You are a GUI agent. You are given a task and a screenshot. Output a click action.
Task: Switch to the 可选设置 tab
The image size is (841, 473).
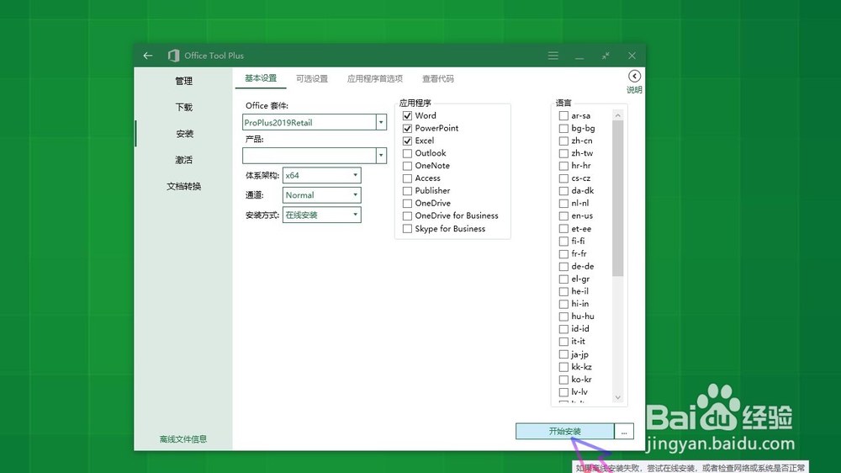[312, 79]
